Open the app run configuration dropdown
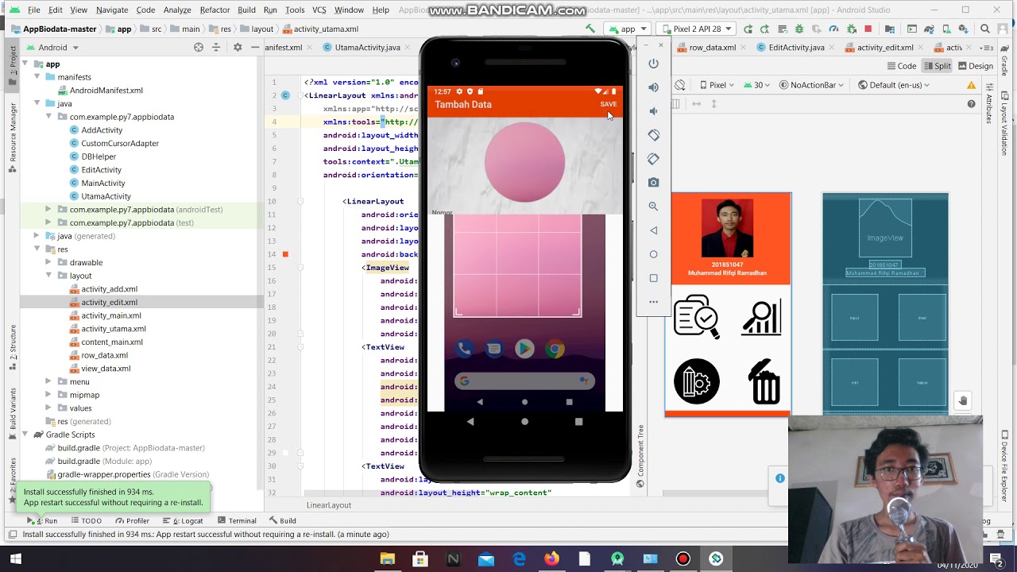Viewport: 1017px width, 572px height. pyautogui.click(x=627, y=29)
